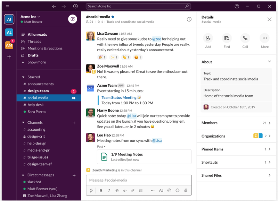Open the Acme Inc workspace dropdown
The width and height of the screenshot is (278, 201).
[30, 17]
